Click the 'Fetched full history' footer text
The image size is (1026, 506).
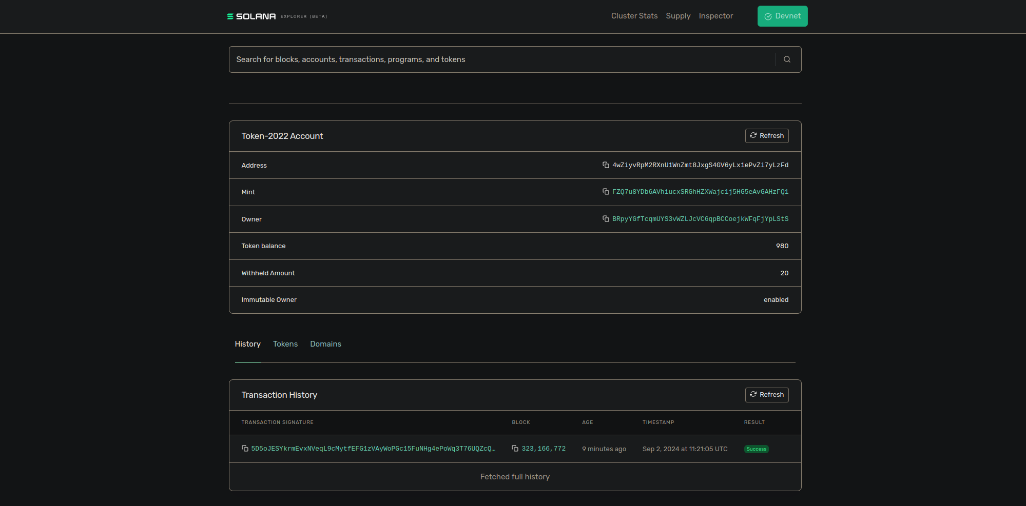pos(515,477)
